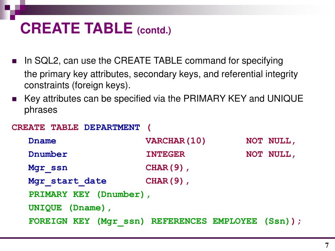The height and width of the screenshot is (251, 335).
Task: Click the attribute name Dnumber
Action: [x=48, y=154]
